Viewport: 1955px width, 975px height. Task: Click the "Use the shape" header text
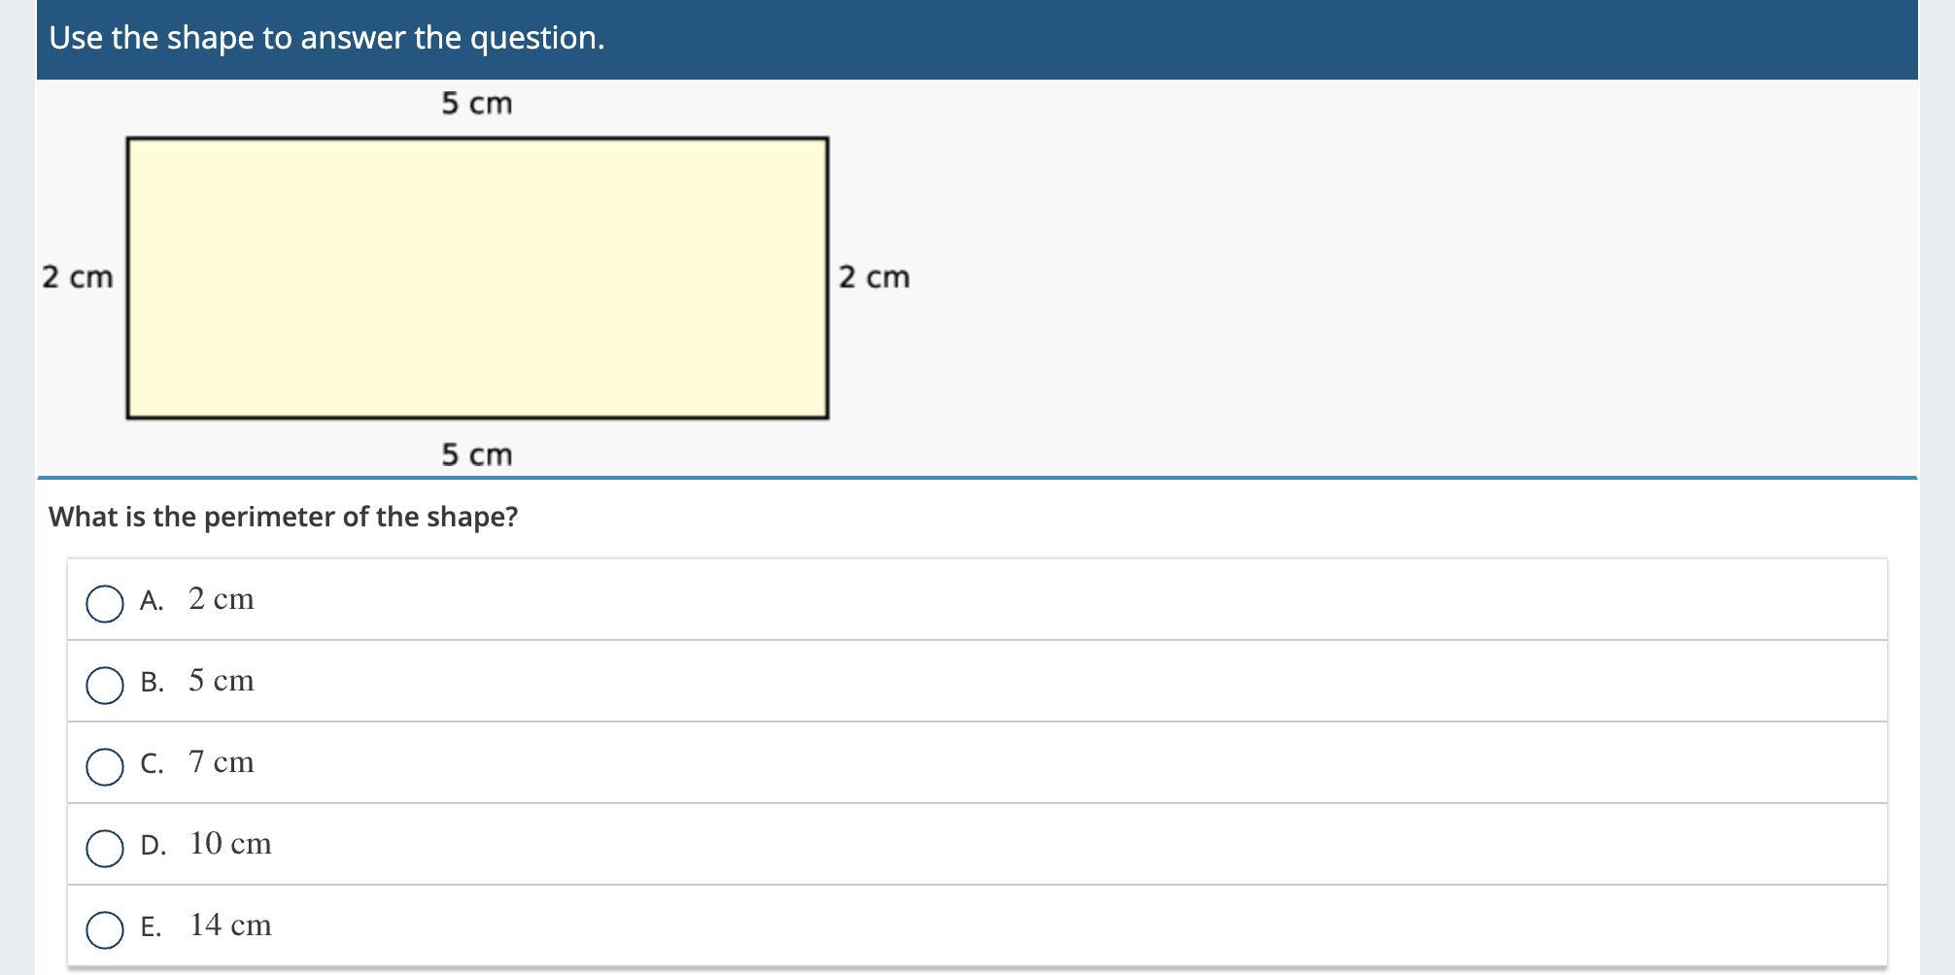click(326, 39)
